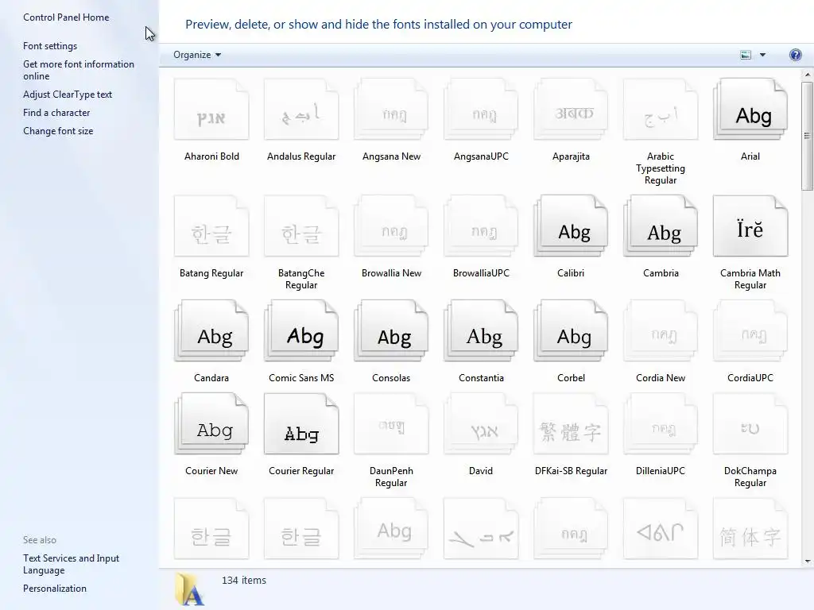Open Change font size link

click(58, 131)
